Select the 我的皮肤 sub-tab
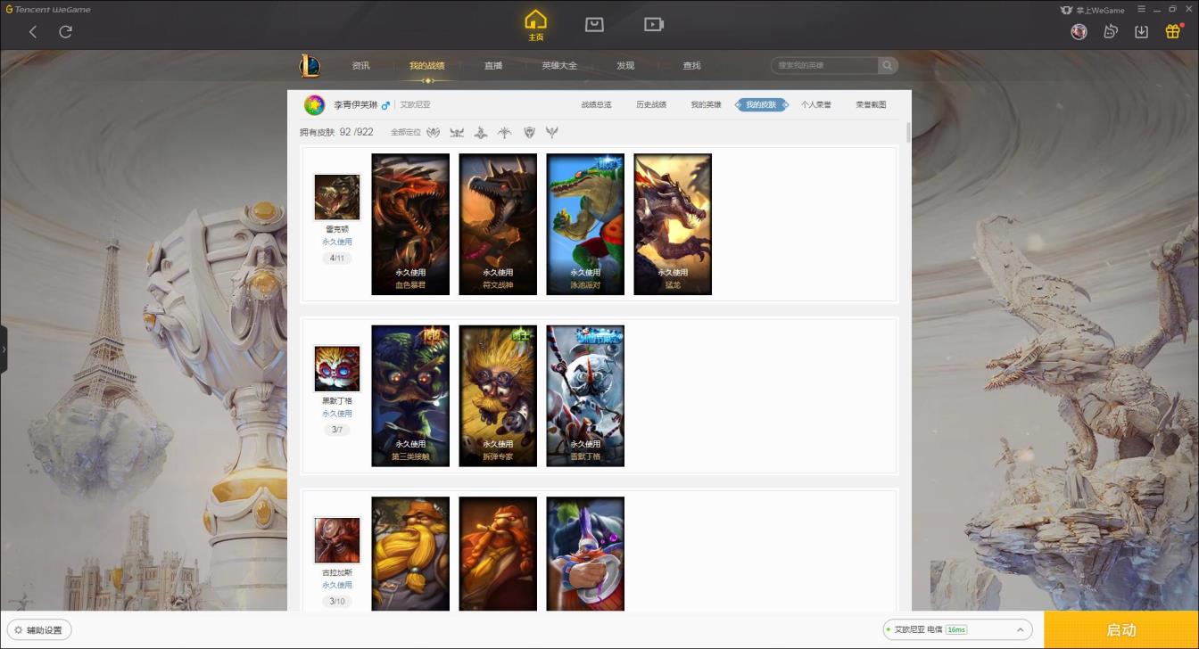1199x649 pixels. pos(762,105)
